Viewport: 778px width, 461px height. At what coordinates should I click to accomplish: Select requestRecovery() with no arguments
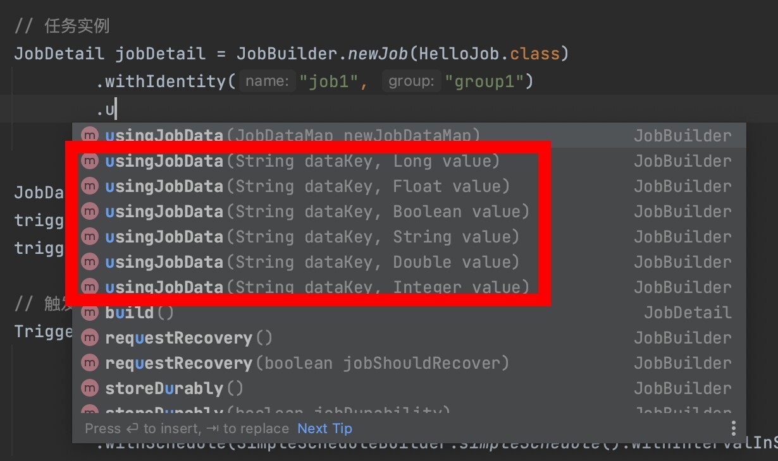point(188,338)
